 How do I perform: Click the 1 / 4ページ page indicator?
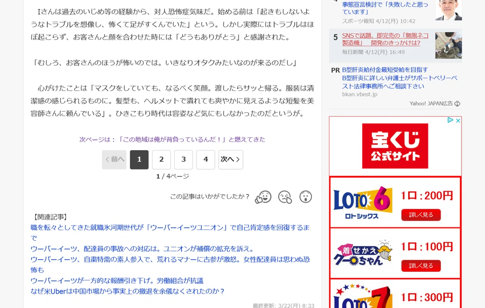pos(173,176)
